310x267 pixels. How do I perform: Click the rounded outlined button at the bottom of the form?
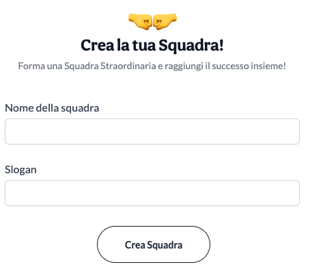point(154,244)
